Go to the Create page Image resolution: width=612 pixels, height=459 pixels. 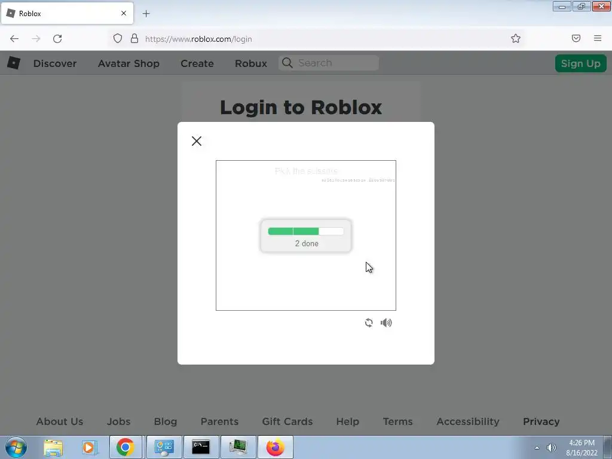tap(197, 63)
